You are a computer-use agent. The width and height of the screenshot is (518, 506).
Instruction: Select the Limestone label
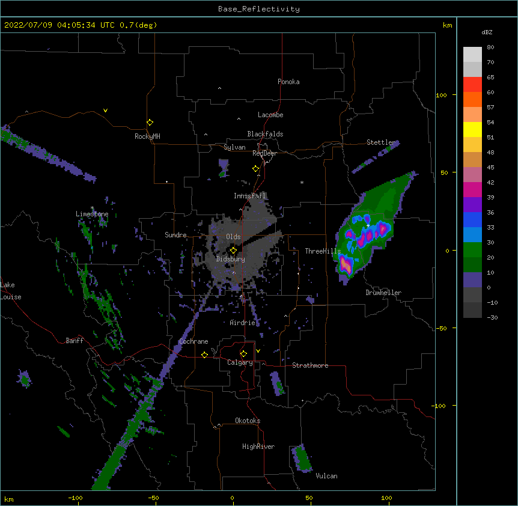[x=92, y=214]
